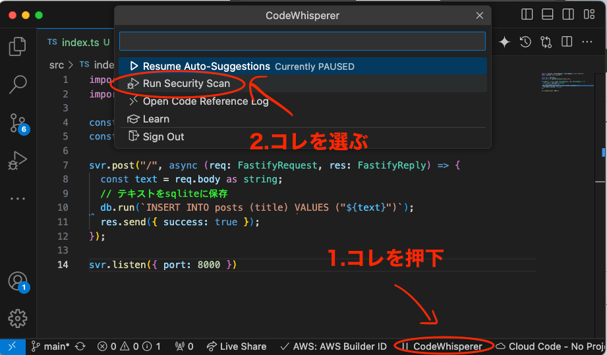Click the res.send success true line
The image size is (607, 355).
click(180, 222)
